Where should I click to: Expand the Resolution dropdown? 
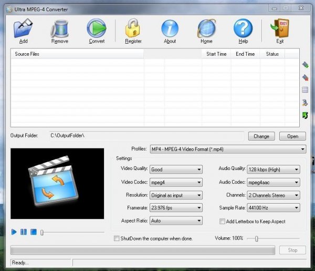[x=176, y=195]
